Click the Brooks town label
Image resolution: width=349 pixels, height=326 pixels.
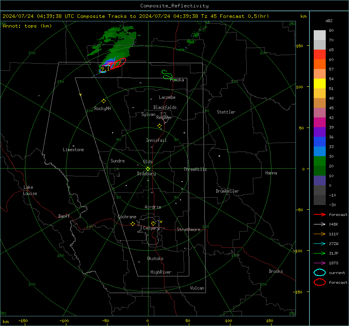(276, 271)
